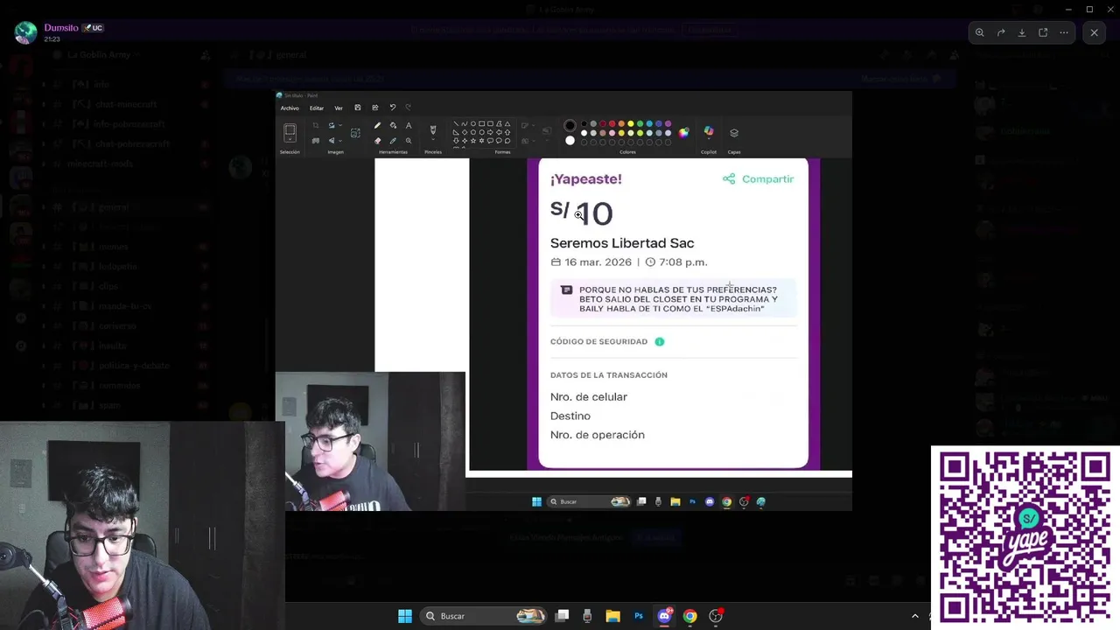1120x630 pixels.
Task: Expand the Pinceles brush dropdown in Paint
Action: pos(433,139)
